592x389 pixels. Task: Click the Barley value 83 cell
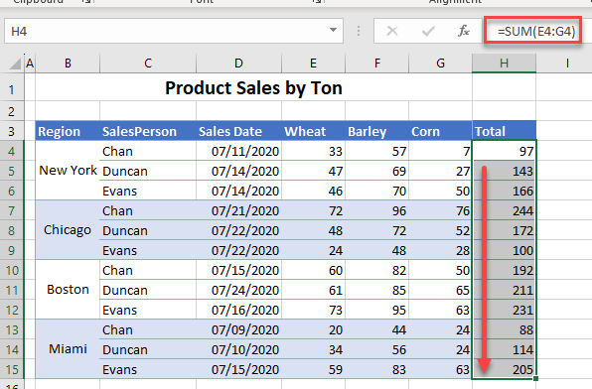[376, 369]
